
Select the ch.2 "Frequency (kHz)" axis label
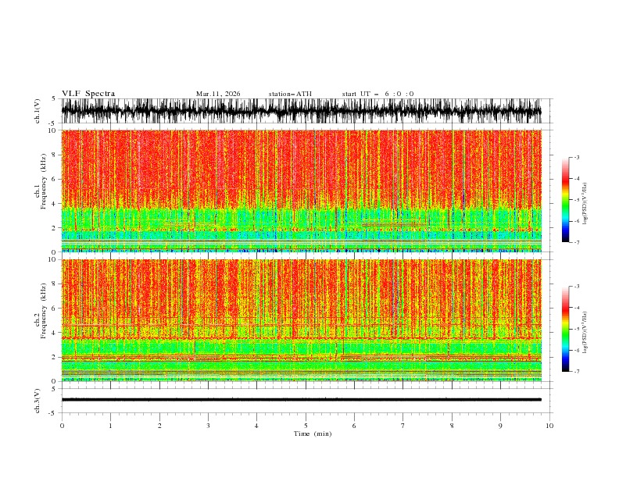coord(44,311)
